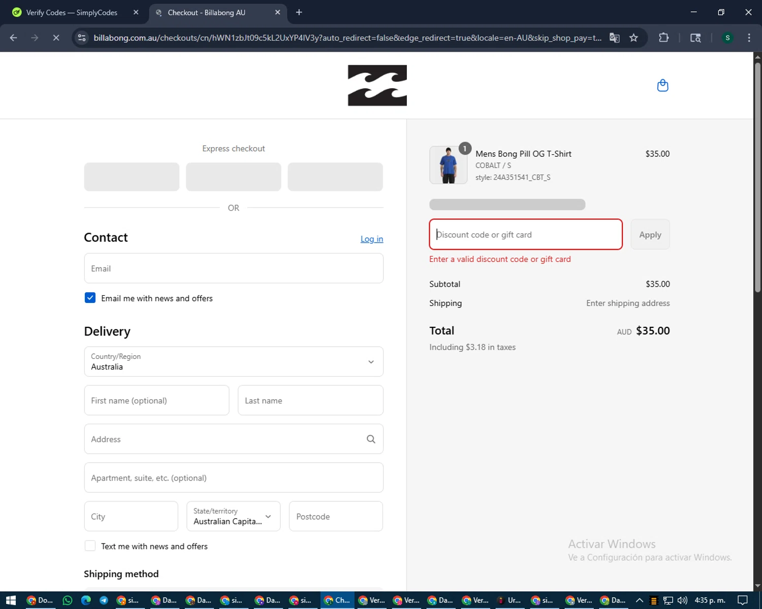
Task: Close the Verify Codes SimplyCodes tab
Action: click(136, 12)
